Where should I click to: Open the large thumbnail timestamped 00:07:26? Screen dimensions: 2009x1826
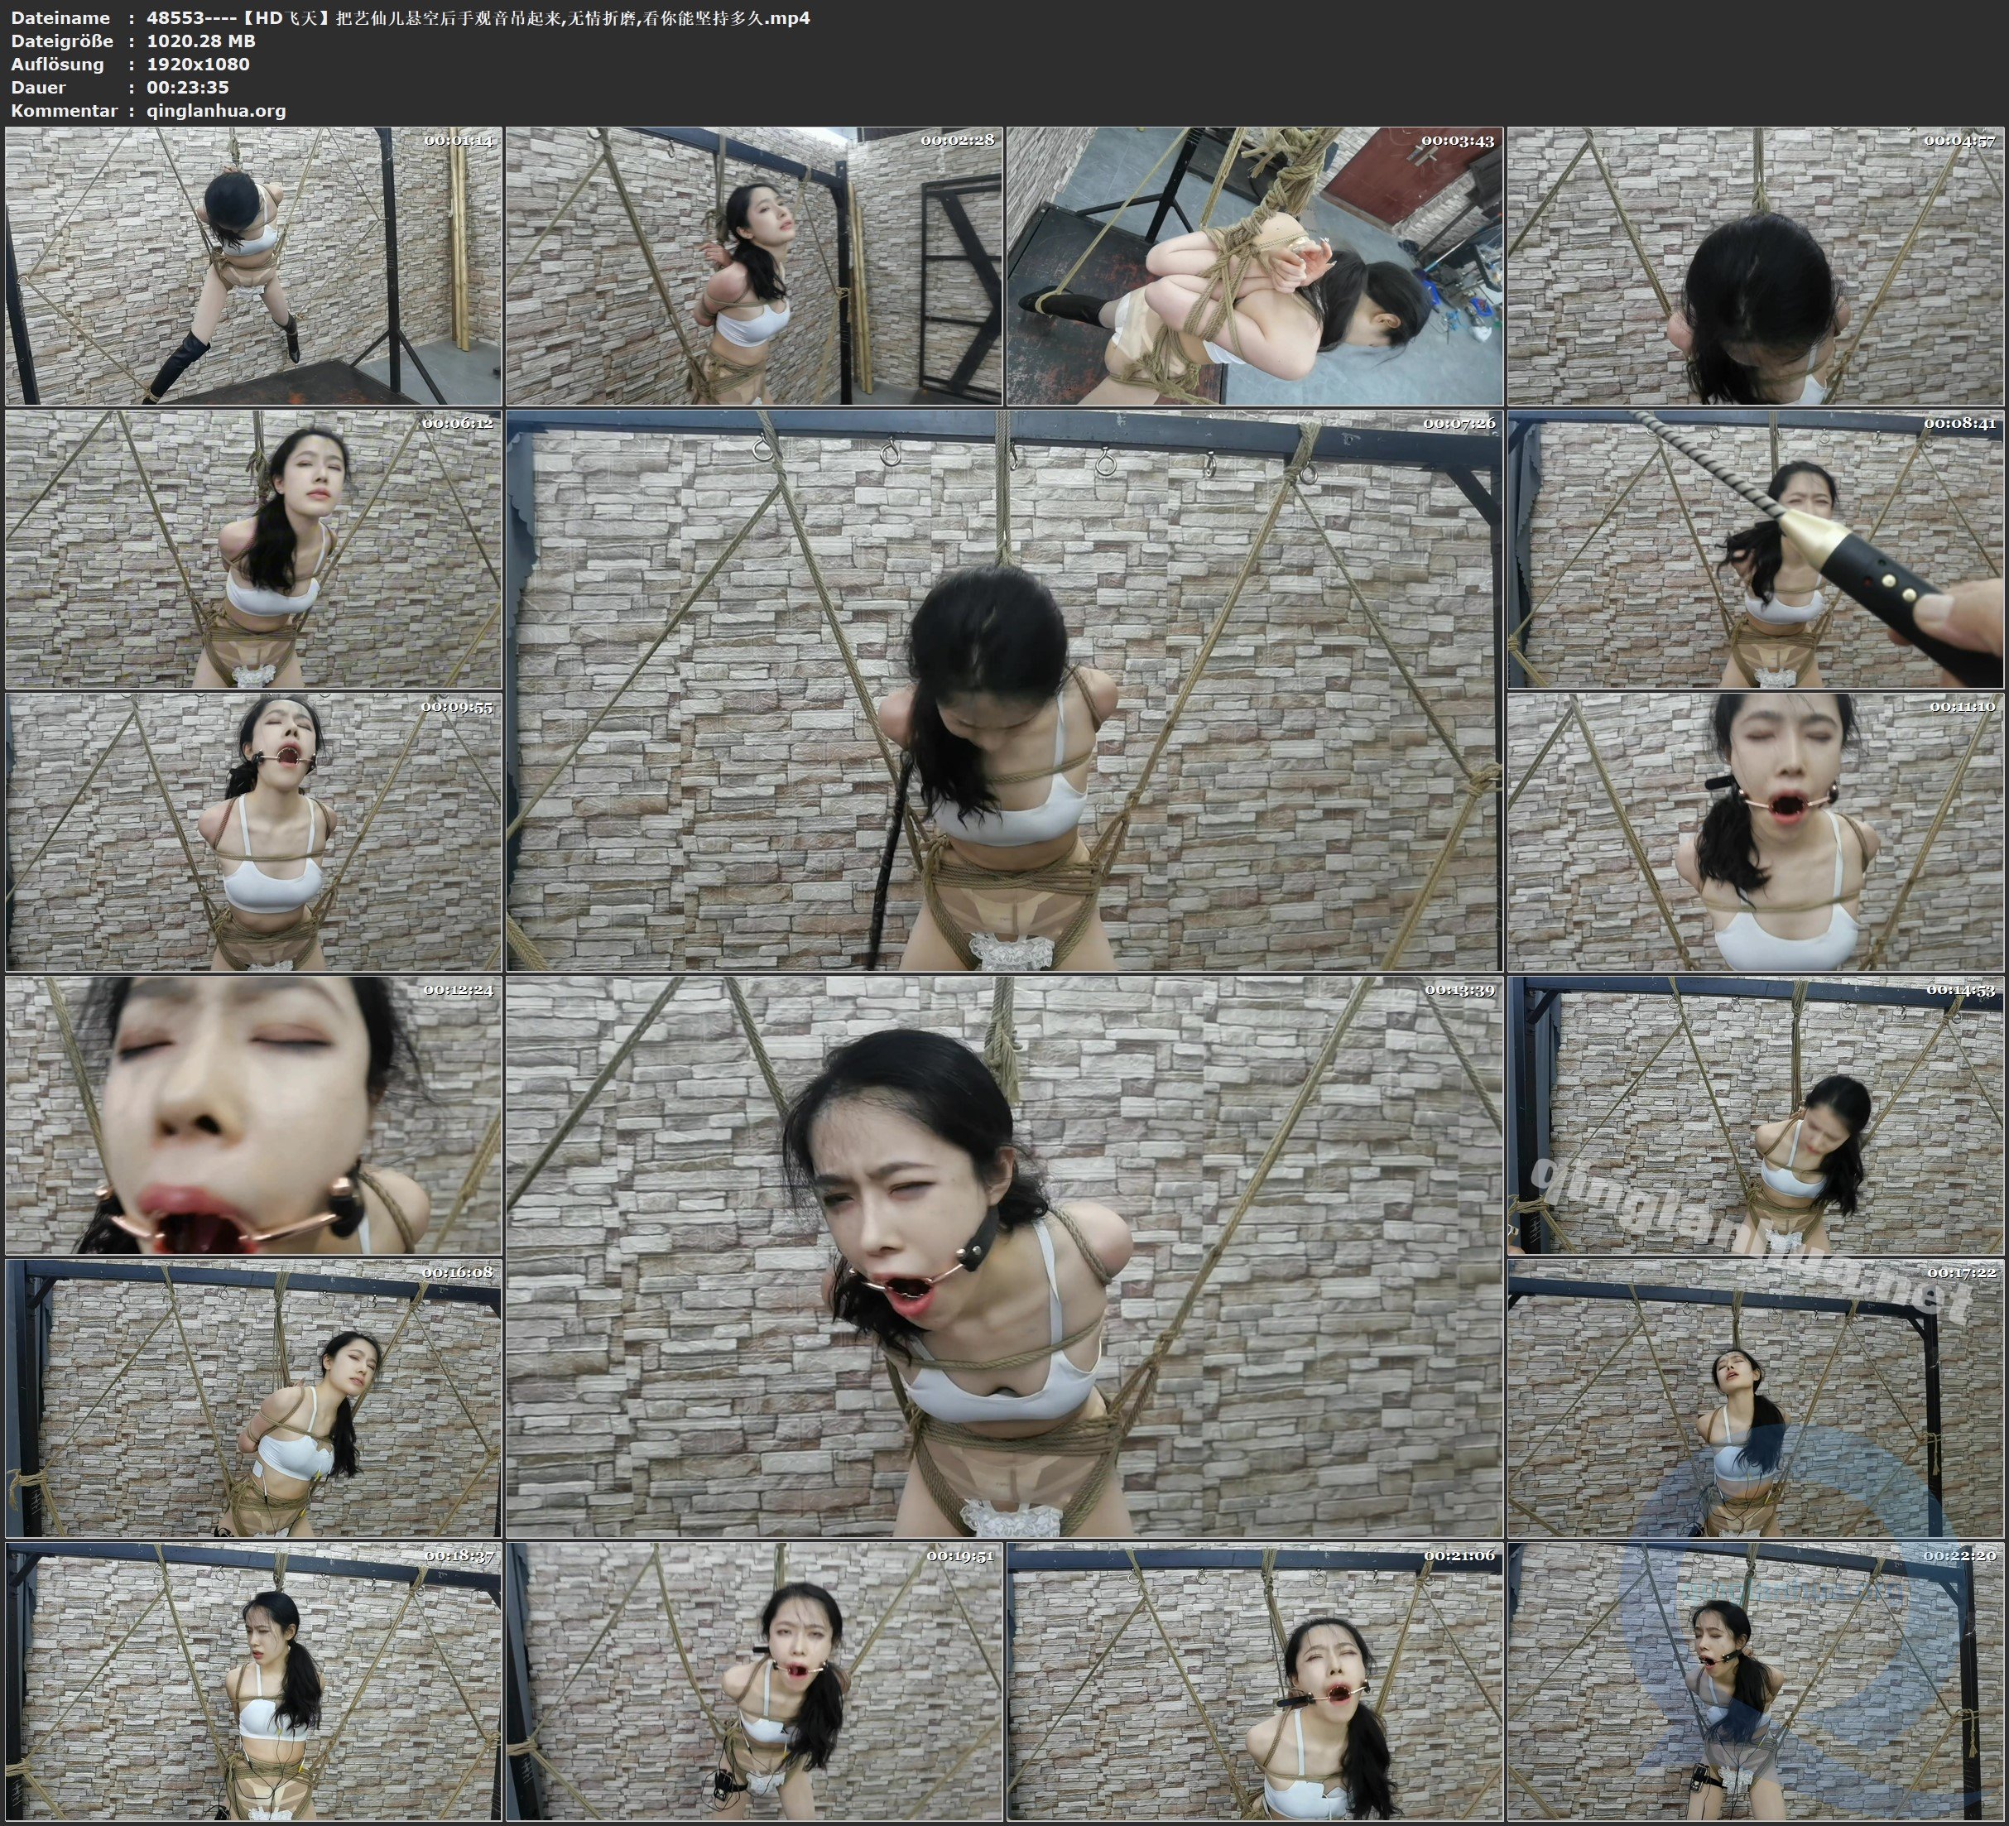point(1003,690)
